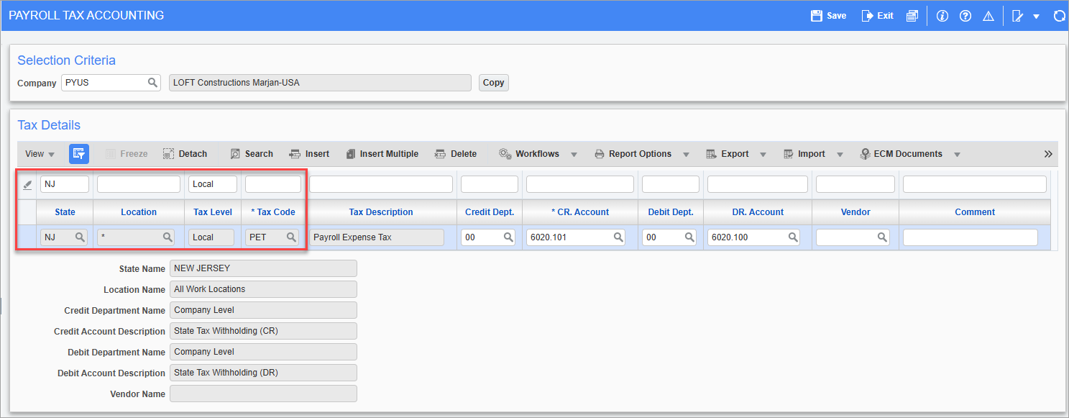Sort by the Tax Code column header
The height and width of the screenshot is (418, 1069).
[273, 212]
